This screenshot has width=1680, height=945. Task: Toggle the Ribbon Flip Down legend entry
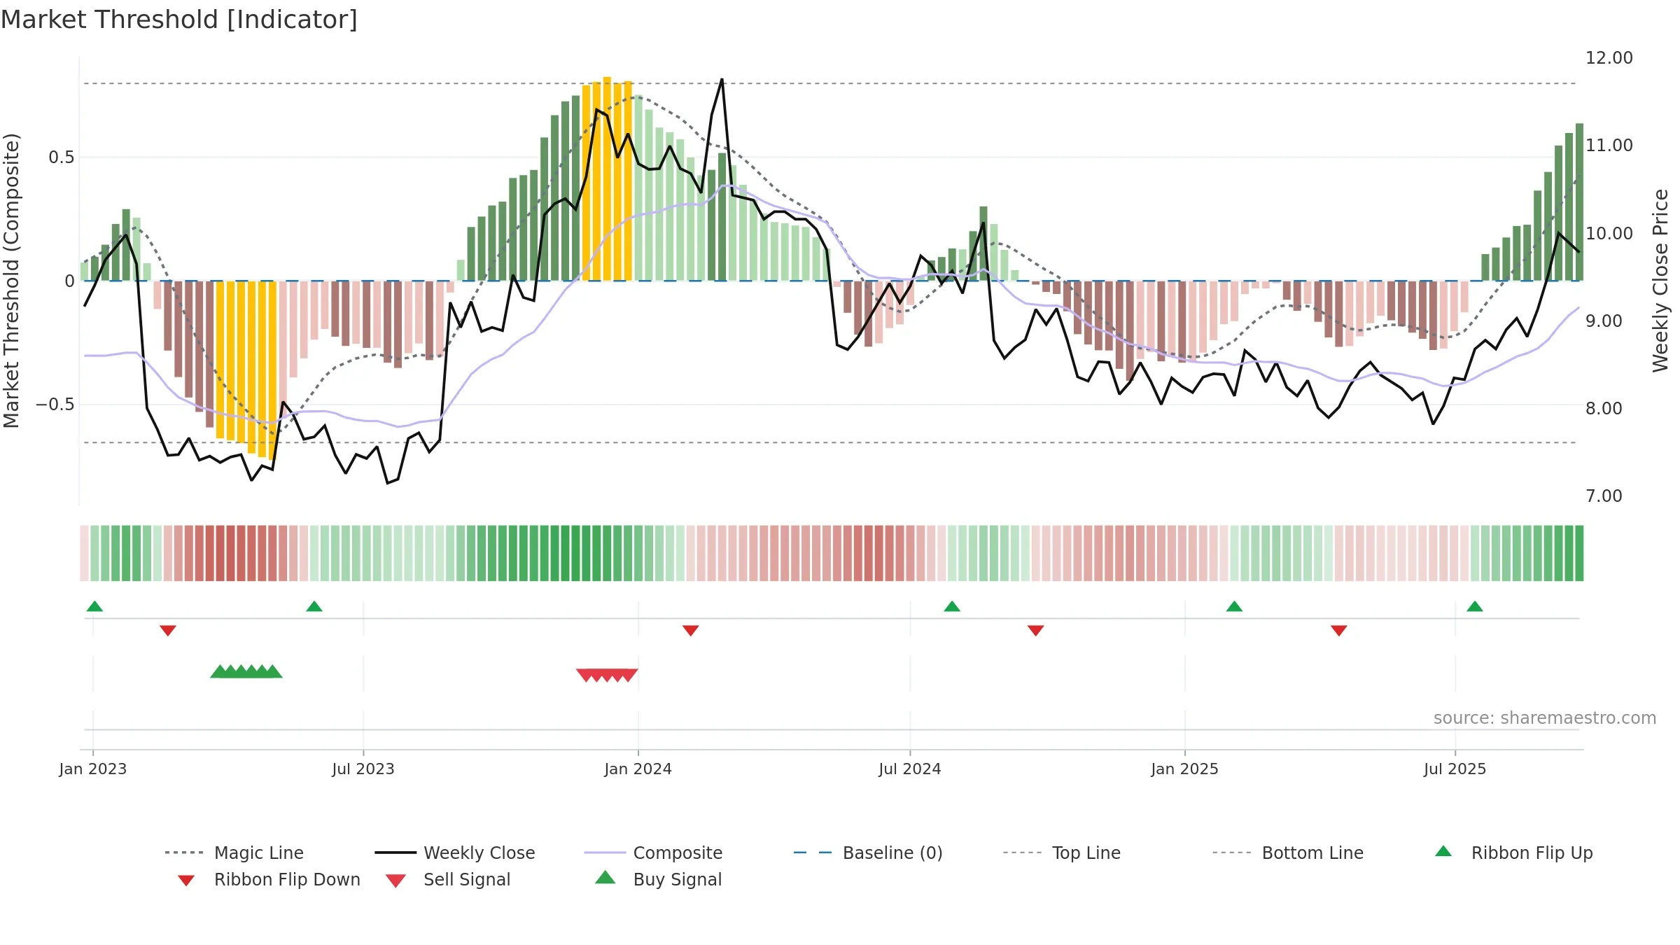[x=269, y=879]
